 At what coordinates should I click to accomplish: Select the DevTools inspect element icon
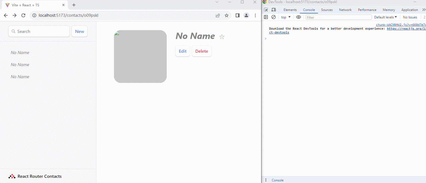click(266, 10)
